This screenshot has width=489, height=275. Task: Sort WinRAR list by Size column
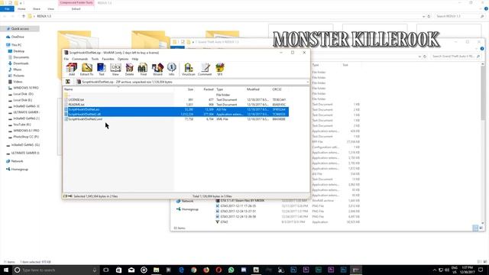[x=190, y=89]
